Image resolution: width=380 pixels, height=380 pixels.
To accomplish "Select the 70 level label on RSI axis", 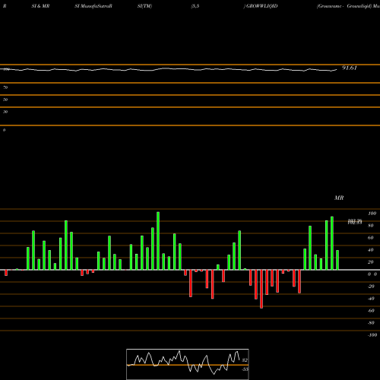I will pyautogui.click(x=5, y=87).
